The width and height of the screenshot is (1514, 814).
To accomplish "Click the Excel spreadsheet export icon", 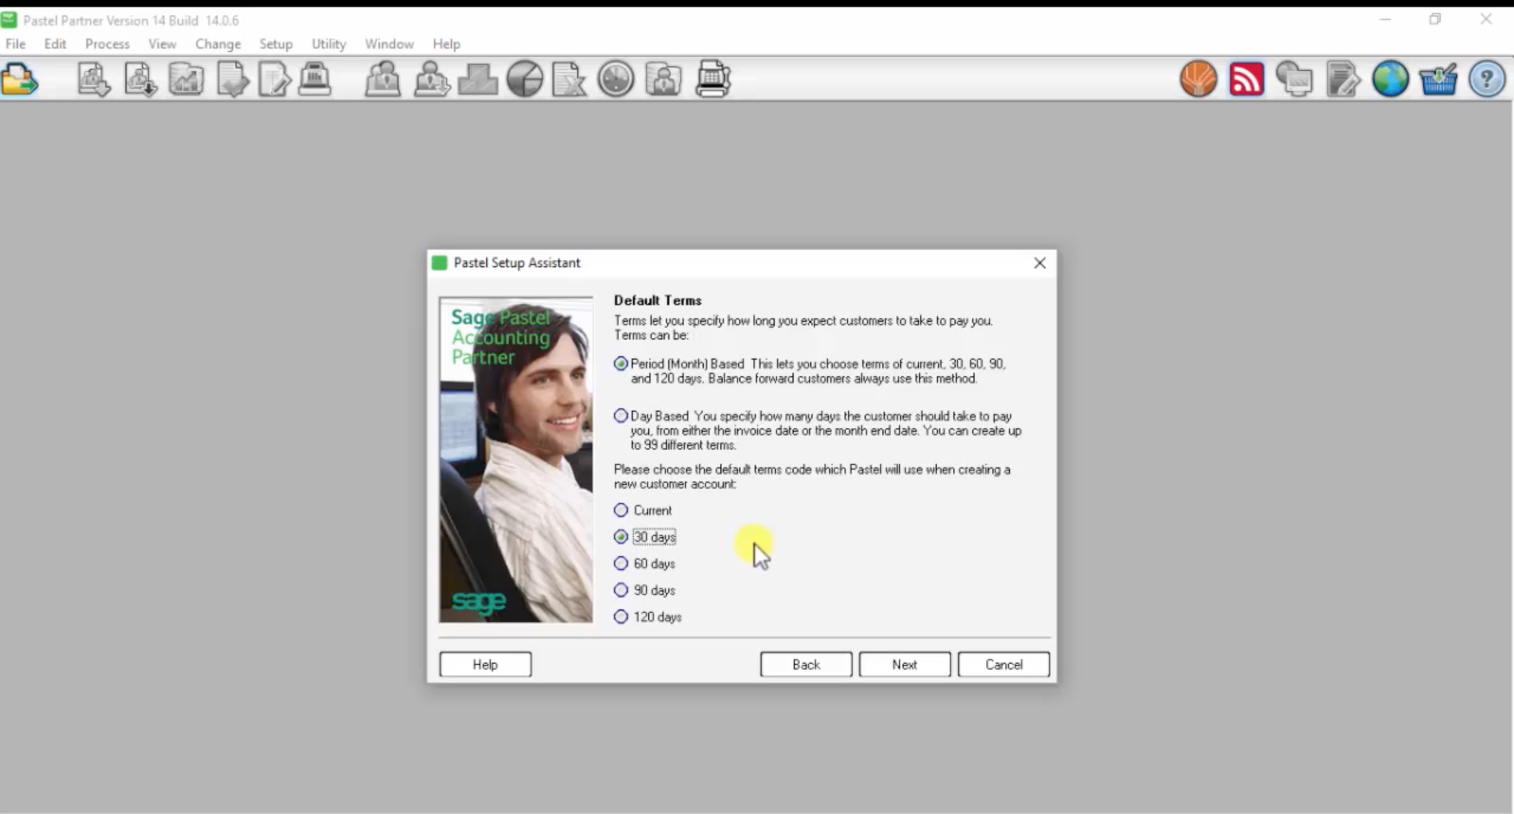I will pyautogui.click(x=569, y=79).
